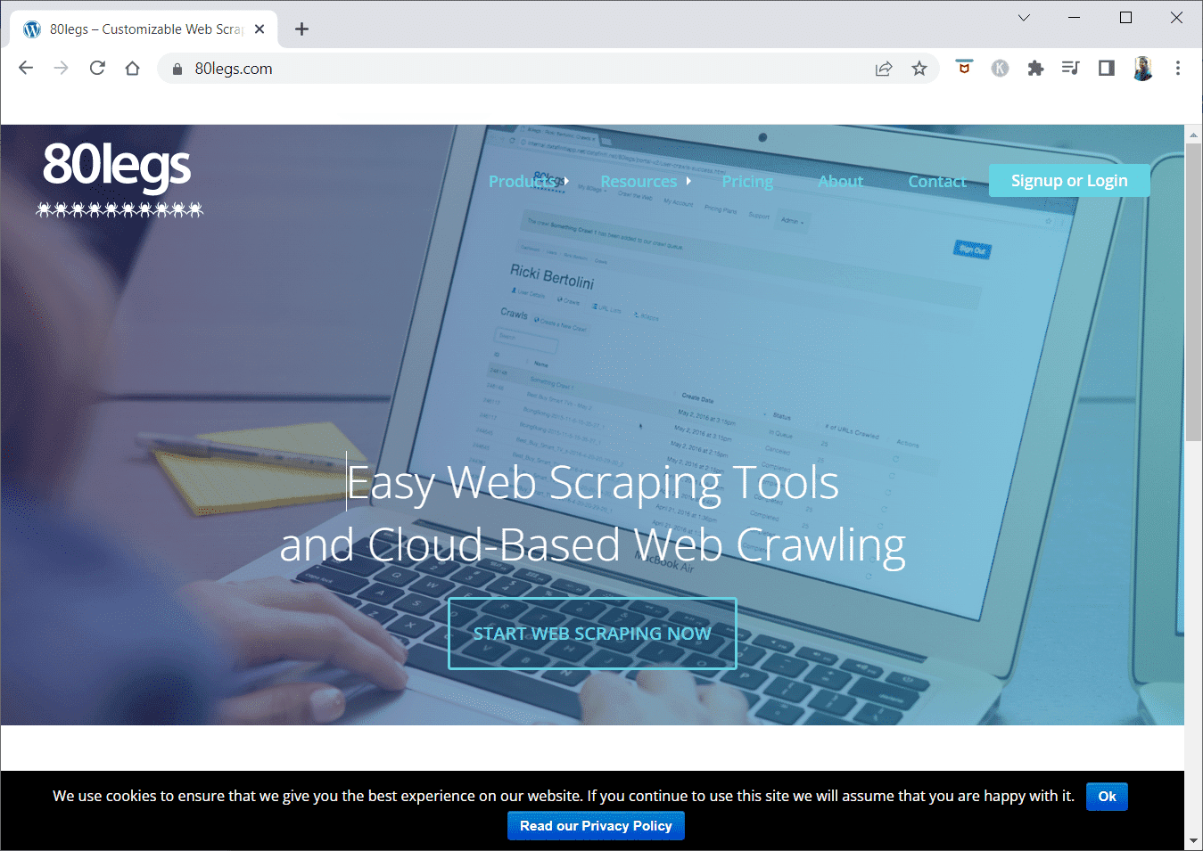Image resolution: width=1203 pixels, height=851 pixels.
Task: Open the Chrome profile avatar
Action: click(x=1143, y=69)
